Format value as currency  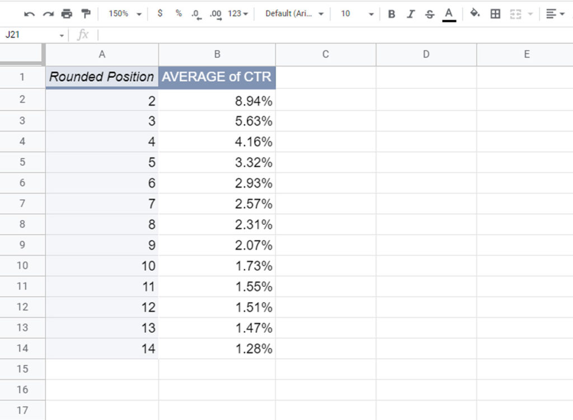(159, 13)
